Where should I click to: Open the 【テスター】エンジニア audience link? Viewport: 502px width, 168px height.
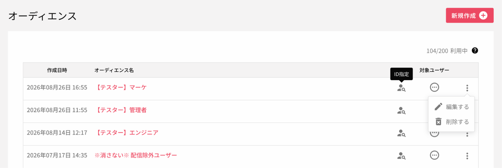(x=126, y=133)
